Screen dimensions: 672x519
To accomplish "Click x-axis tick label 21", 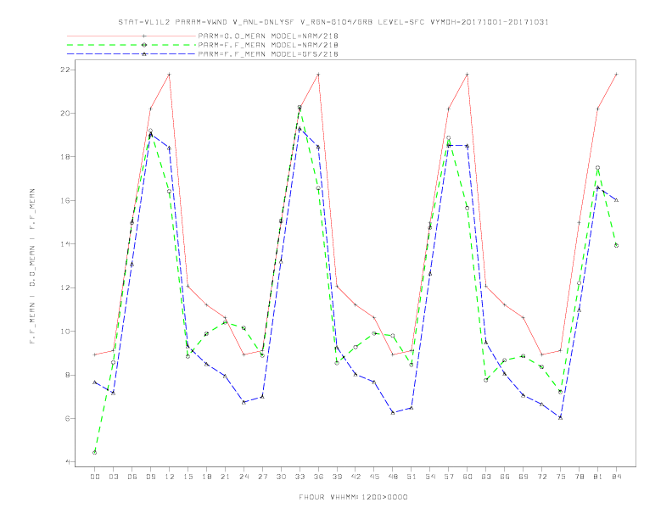I will (225, 477).
